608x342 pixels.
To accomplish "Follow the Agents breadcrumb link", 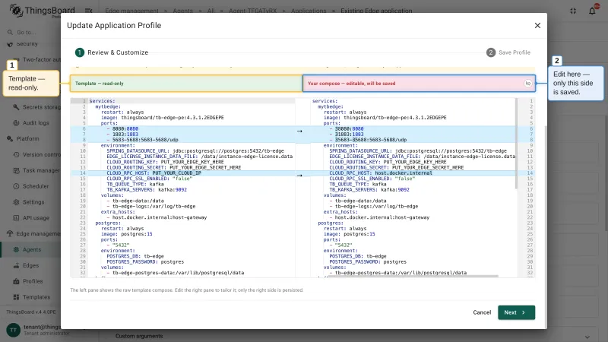I will pos(182,11).
